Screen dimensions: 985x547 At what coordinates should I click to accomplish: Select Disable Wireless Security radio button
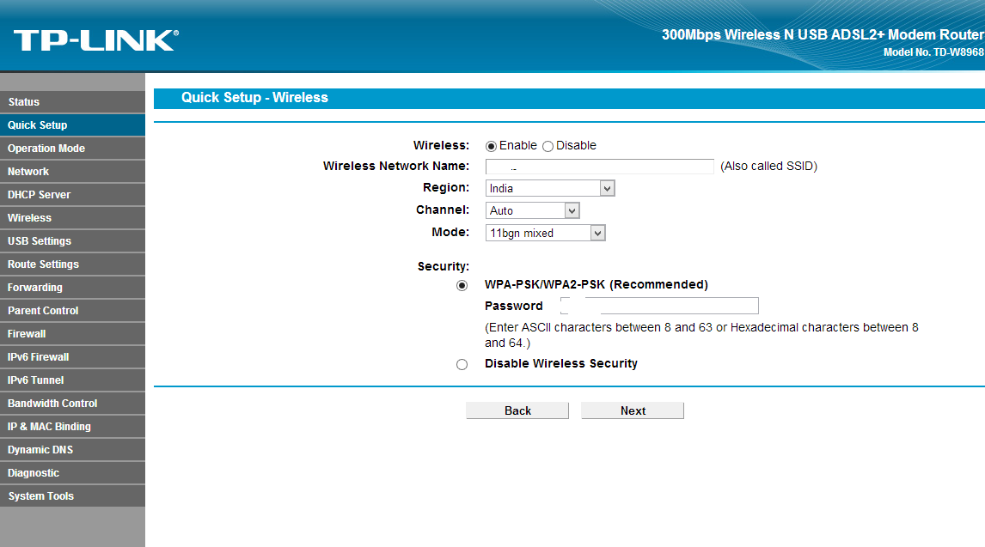462,364
